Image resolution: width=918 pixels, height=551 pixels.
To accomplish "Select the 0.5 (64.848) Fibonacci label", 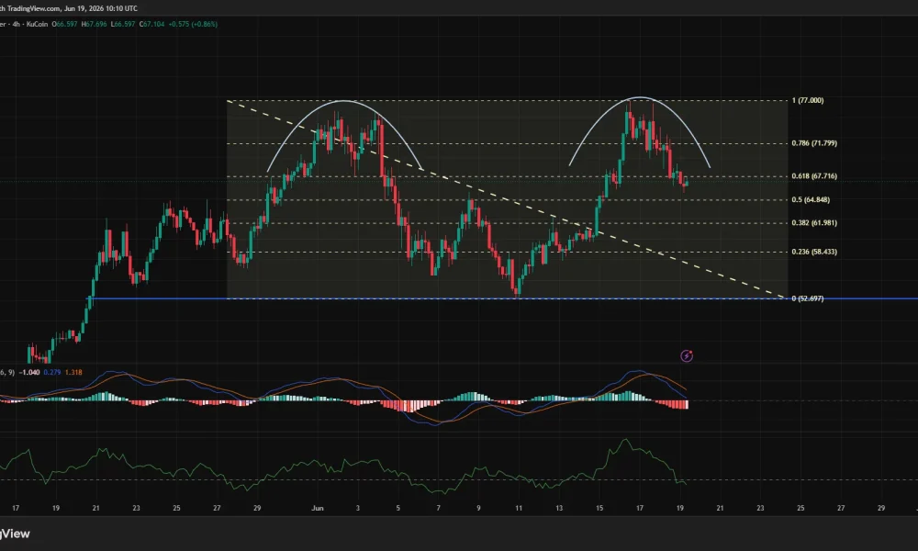I will (x=811, y=199).
